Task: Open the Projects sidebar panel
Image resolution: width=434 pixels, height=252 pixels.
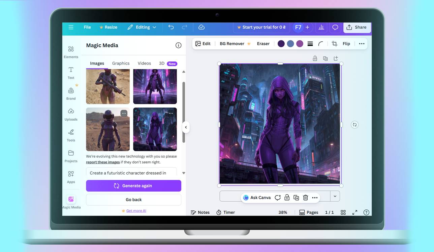Action: [x=71, y=156]
